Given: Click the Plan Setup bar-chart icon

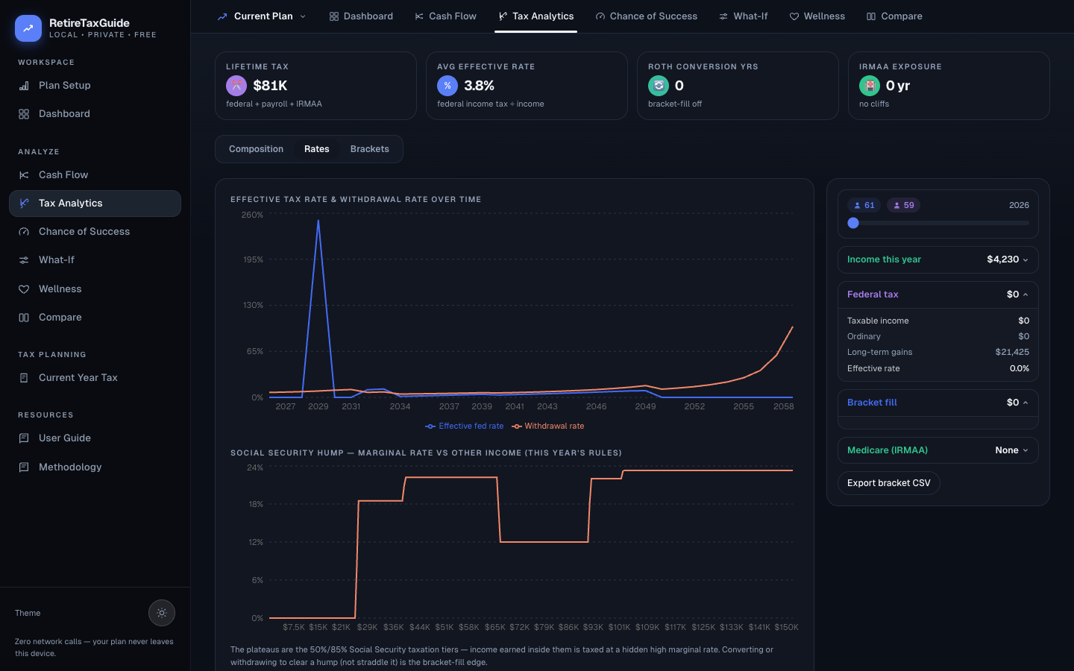Looking at the screenshot, I should click(24, 86).
